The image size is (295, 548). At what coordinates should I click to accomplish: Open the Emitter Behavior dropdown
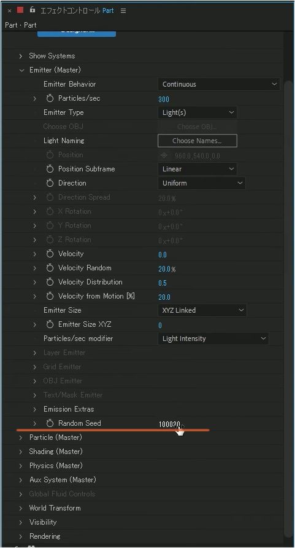pyautogui.click(x=218, y=84)
